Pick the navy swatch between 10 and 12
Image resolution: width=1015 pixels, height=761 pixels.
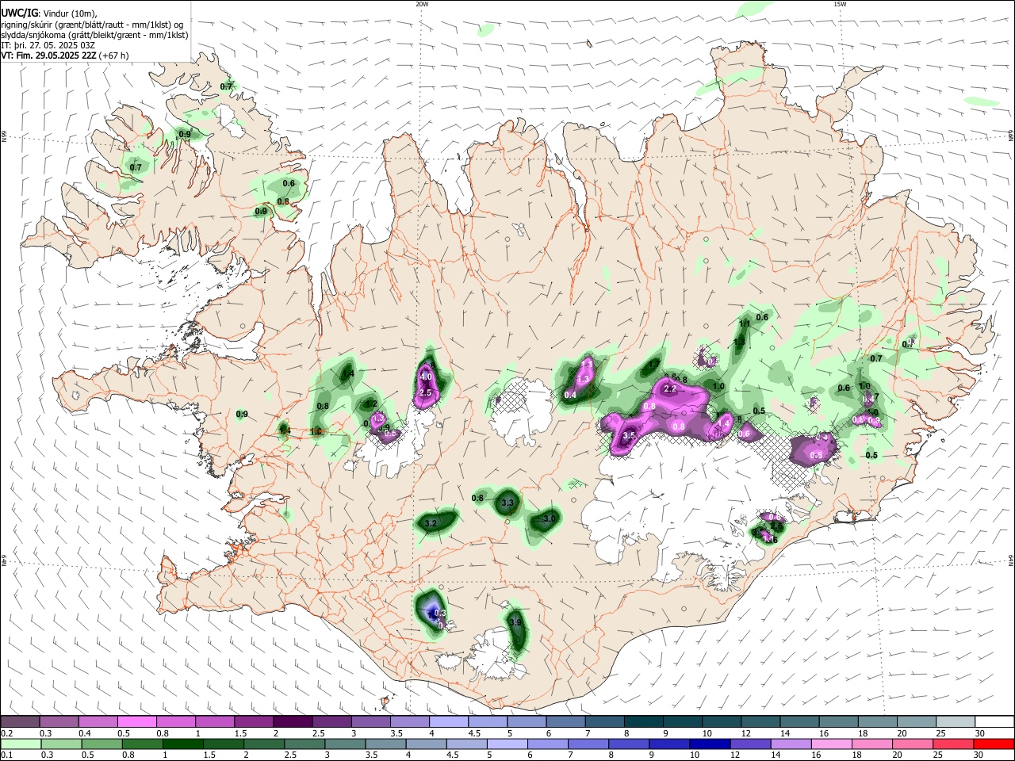click(x=708, y=744)
